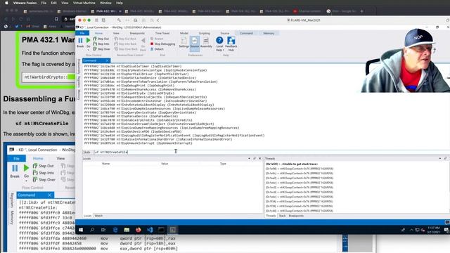Switch to the Scripting ribbon tab
Viewport: 450px width, 253px height.
point(205,33)
